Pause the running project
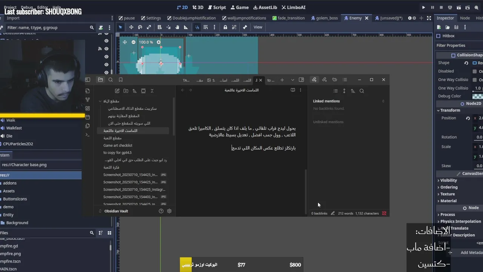The image size is (483, 272). click(432, 7)
